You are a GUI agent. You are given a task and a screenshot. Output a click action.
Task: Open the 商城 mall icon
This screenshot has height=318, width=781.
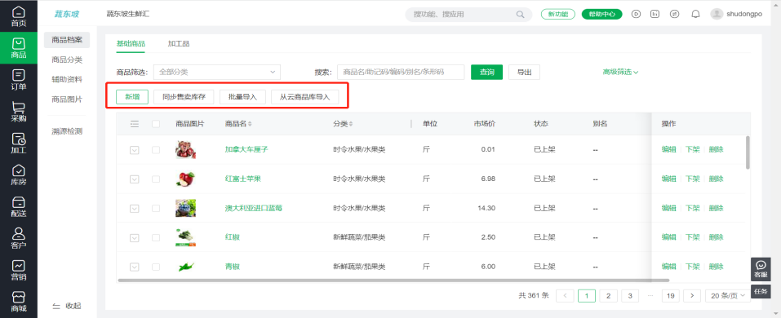pos(19,302)
